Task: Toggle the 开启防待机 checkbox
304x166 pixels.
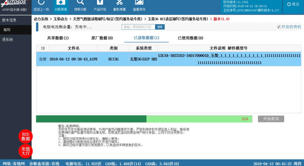Action: point(279,27)
